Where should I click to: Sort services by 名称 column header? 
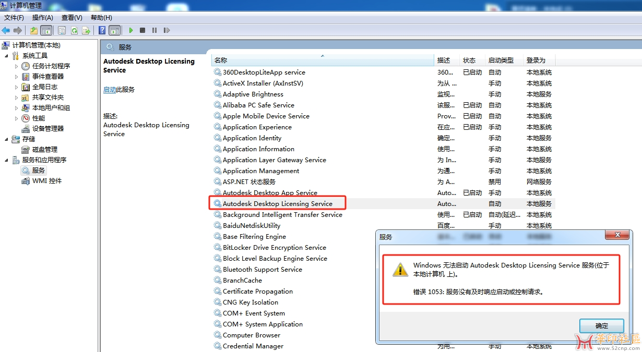coord(323,60)
